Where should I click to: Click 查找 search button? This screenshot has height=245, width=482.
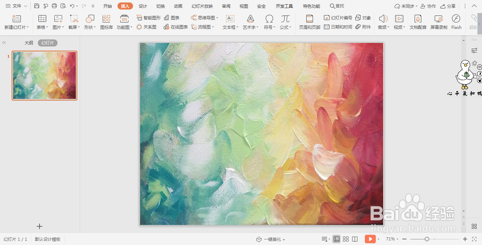[x=337, y=6]
